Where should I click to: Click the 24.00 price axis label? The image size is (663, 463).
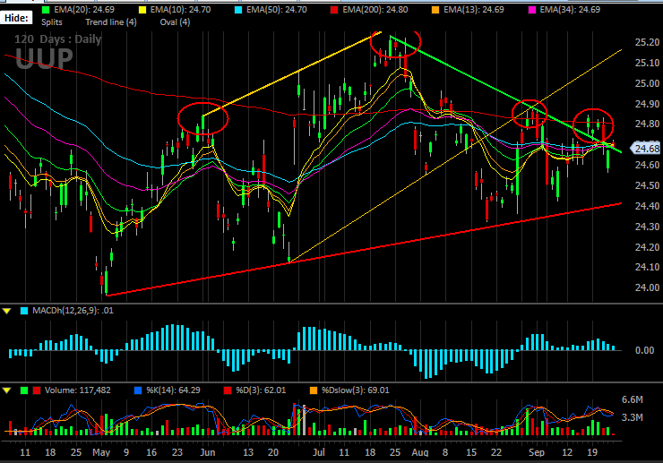648,287
